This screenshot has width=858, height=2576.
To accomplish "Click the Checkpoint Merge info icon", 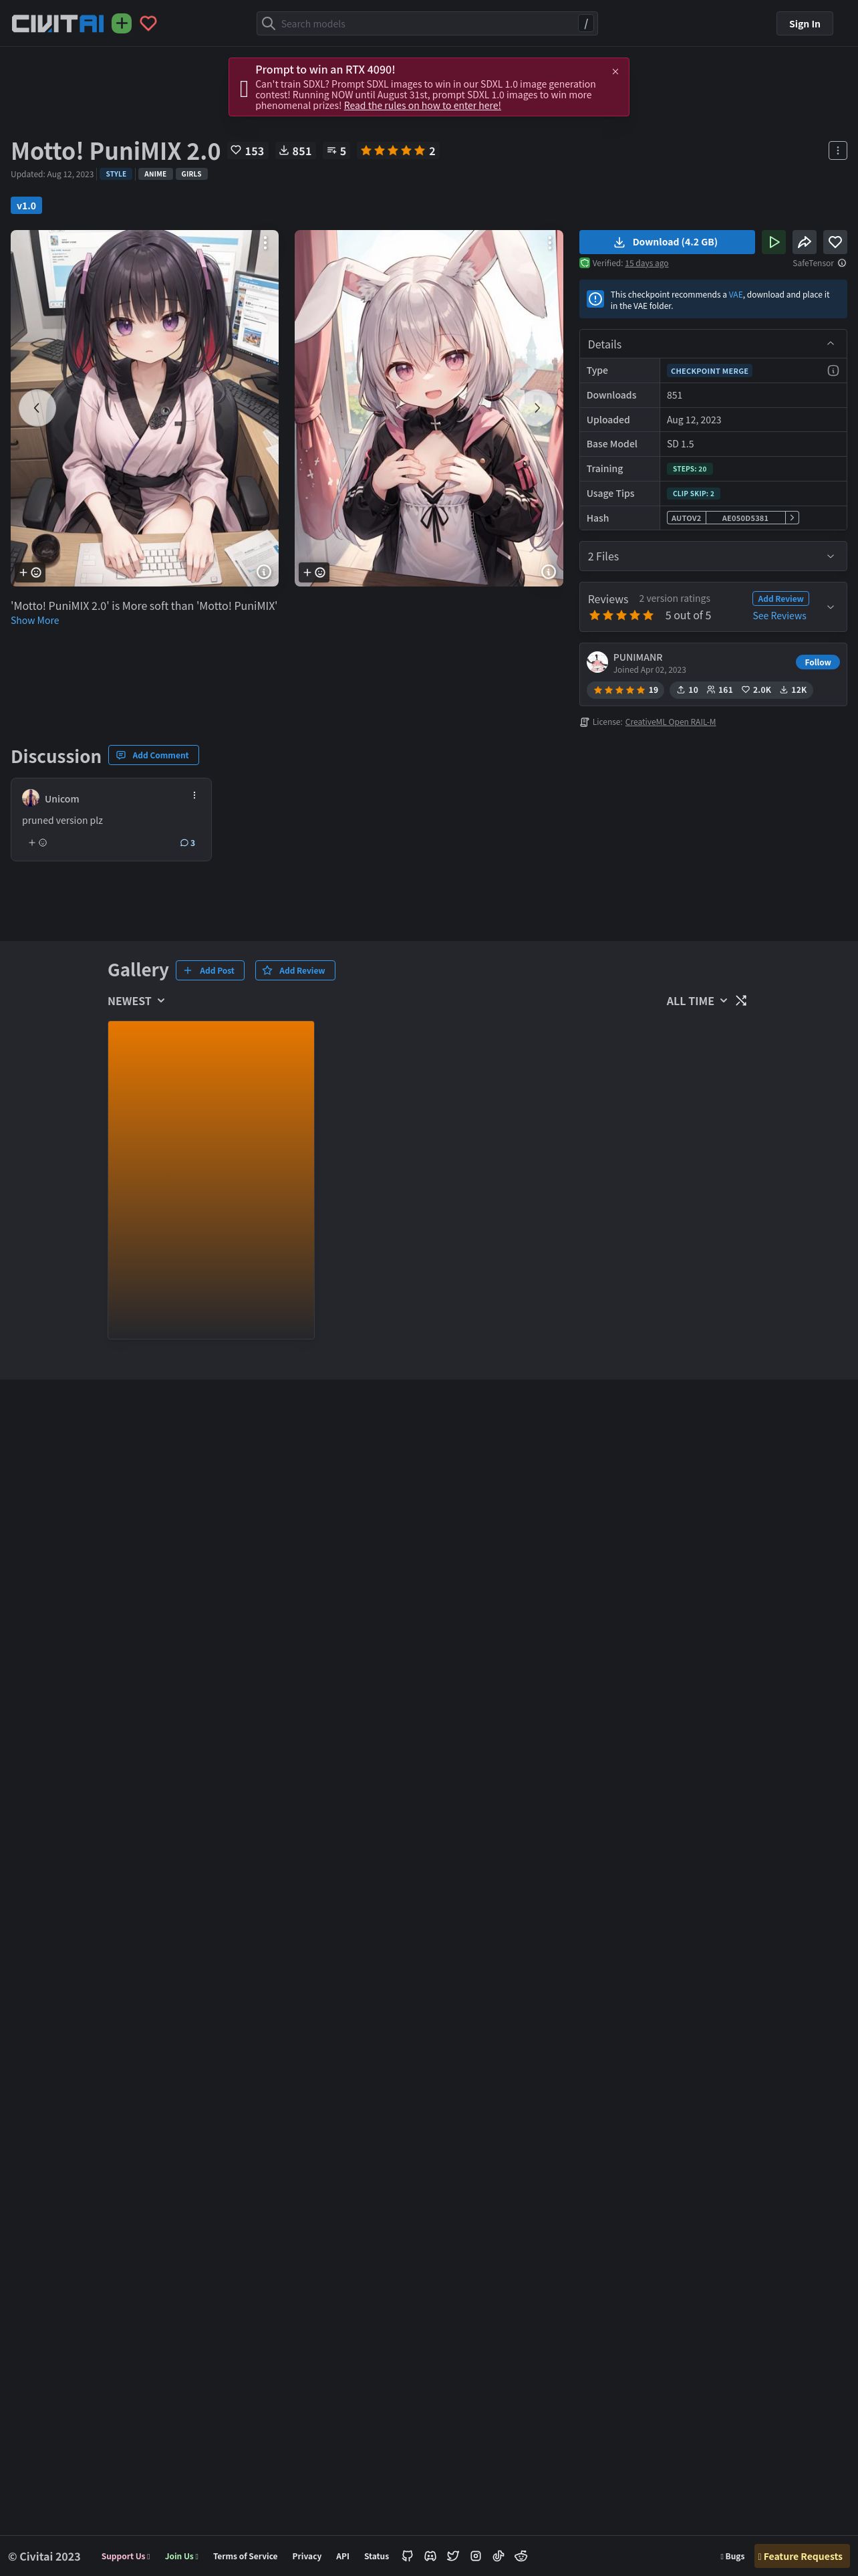I will [x=833, y=370].
